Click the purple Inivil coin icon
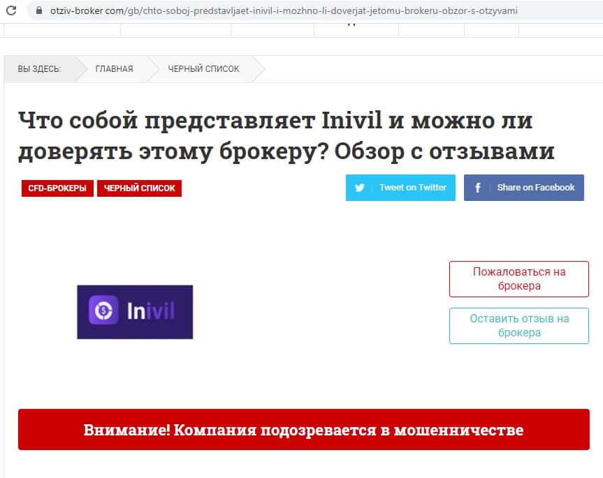Viewport: 603px width, 478px height. [103, 311]
